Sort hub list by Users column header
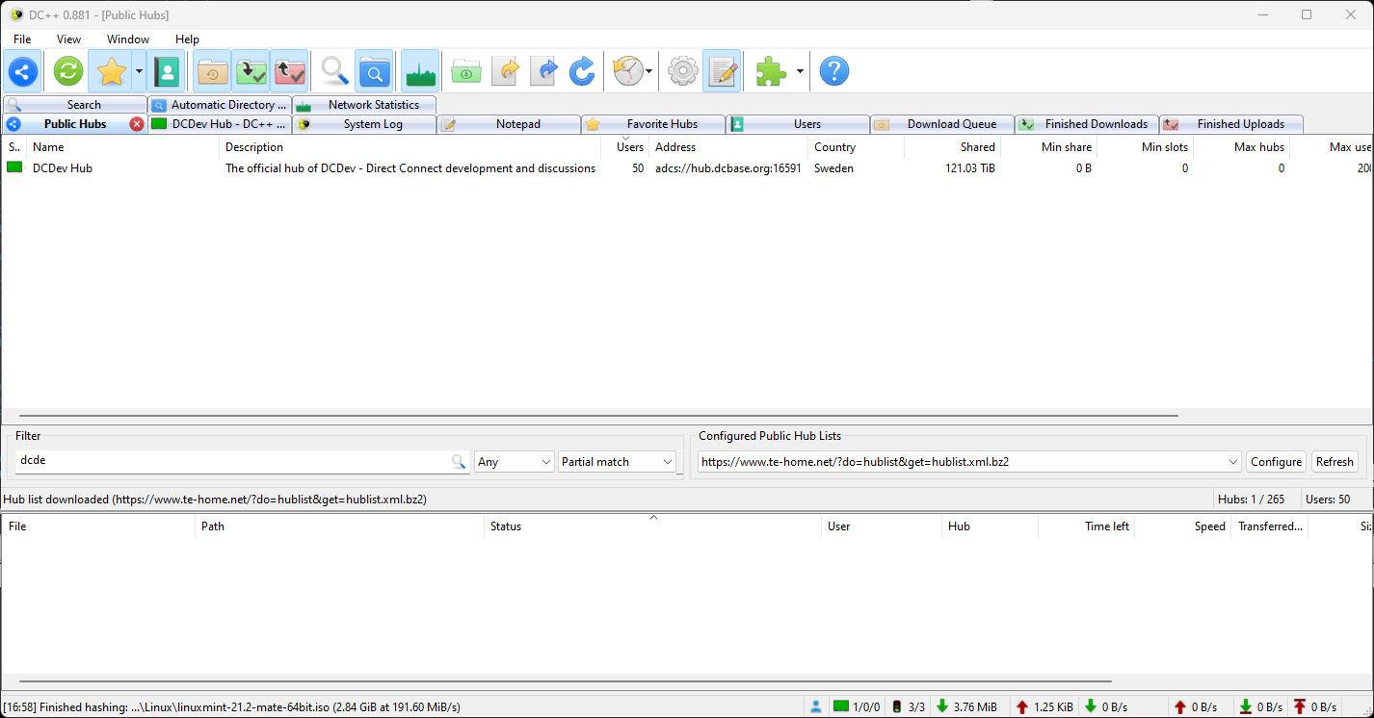Viewport: 1374px width, 718px height. [x=625, y=147]
